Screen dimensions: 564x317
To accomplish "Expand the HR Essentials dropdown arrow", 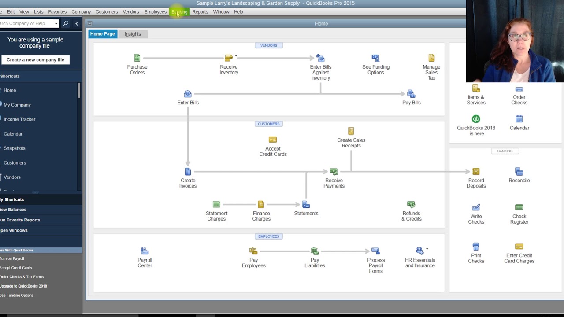I will [x=427, y=249].
